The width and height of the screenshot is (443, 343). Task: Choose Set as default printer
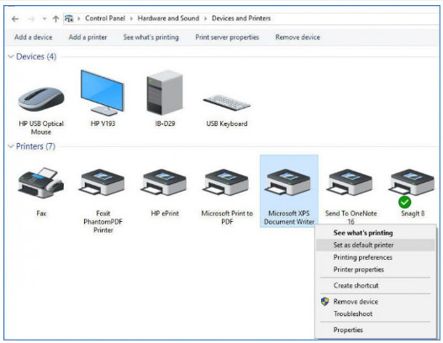tap(375, 245)
